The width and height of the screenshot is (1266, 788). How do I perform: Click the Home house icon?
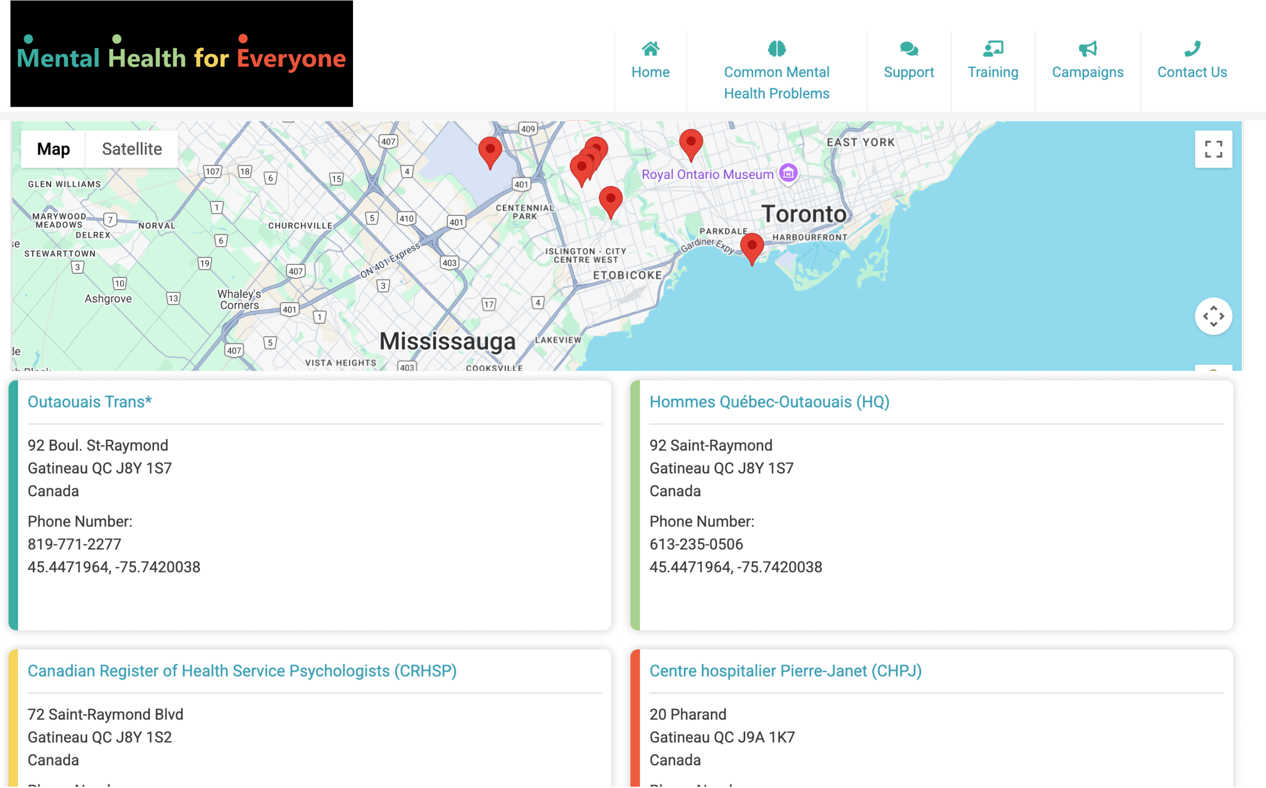tap(650, 49)
